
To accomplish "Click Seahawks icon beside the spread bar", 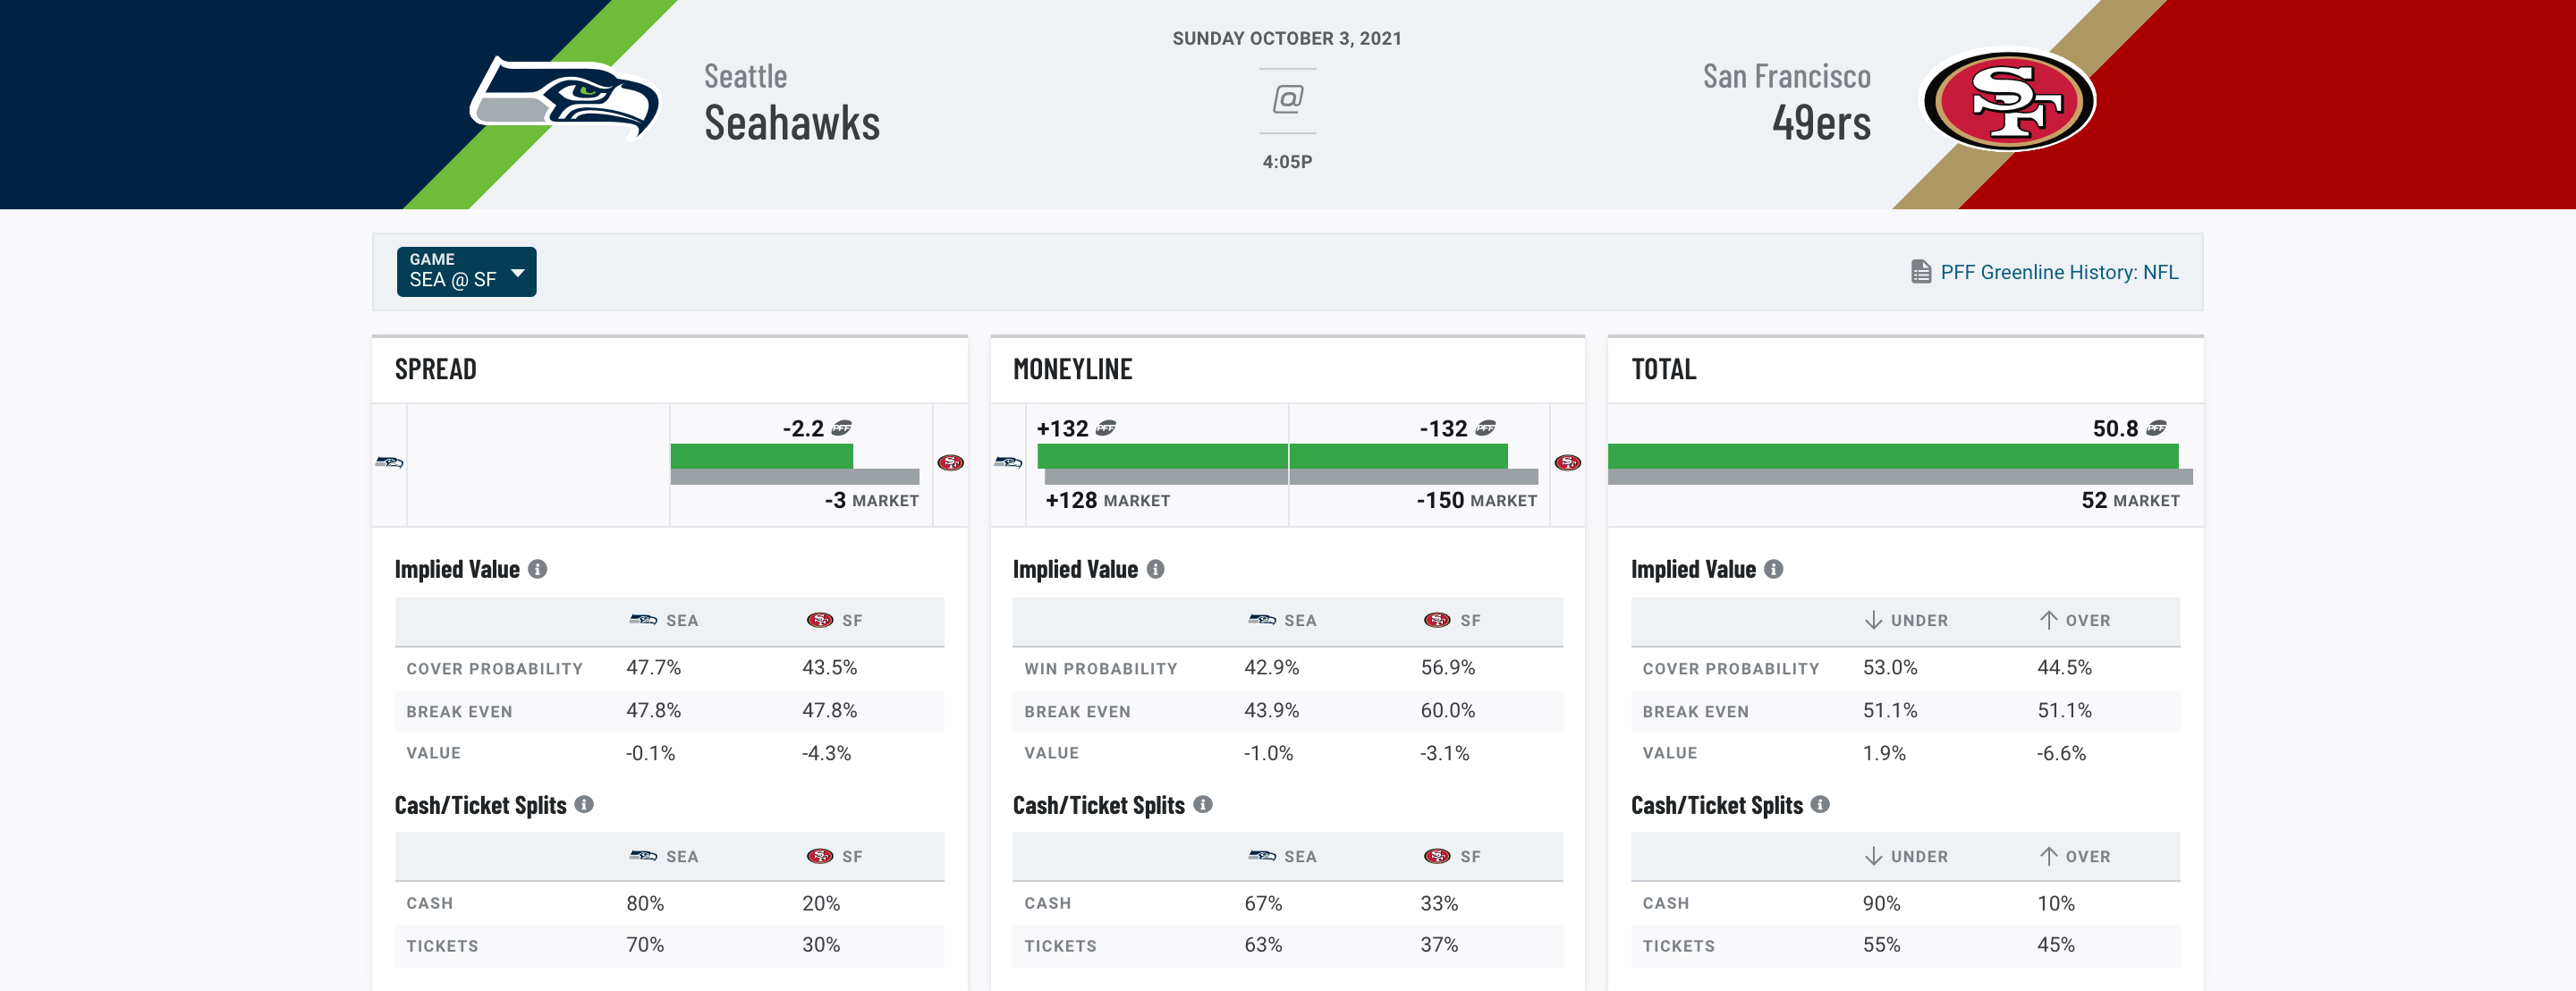I will 389,462.
